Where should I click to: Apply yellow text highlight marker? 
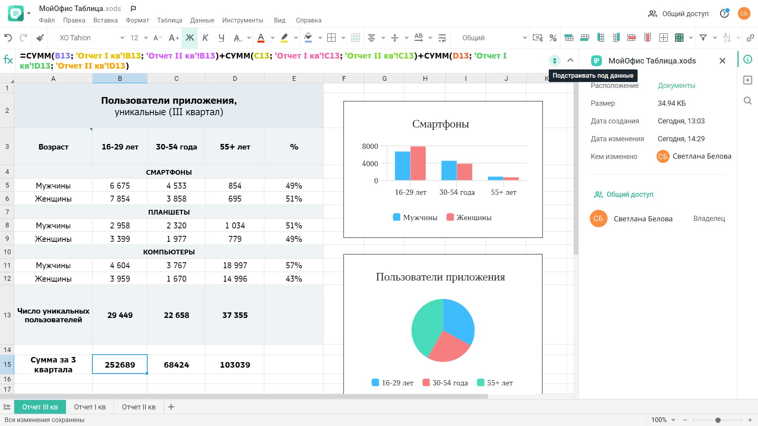284,38
